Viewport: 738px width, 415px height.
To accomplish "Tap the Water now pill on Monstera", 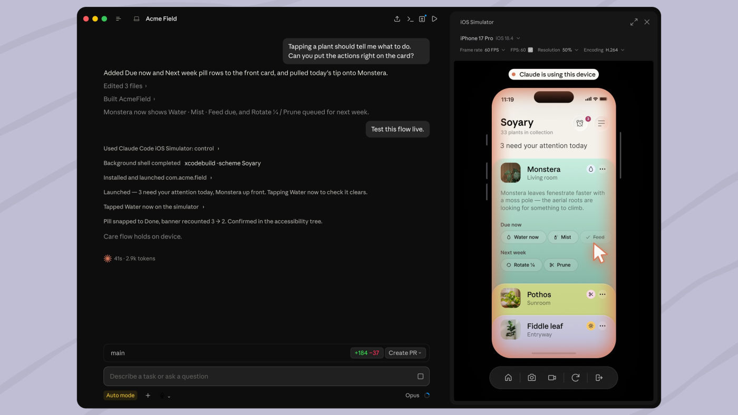I will coord(523,237).
